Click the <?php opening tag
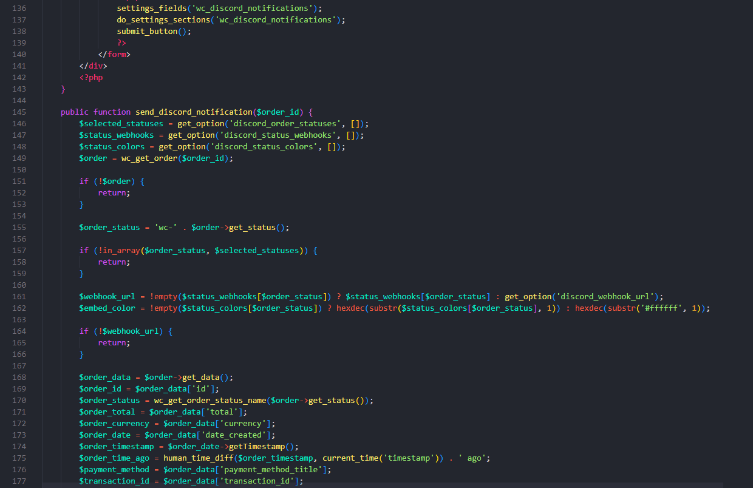The image size is (753, 488). click(91, 78)
